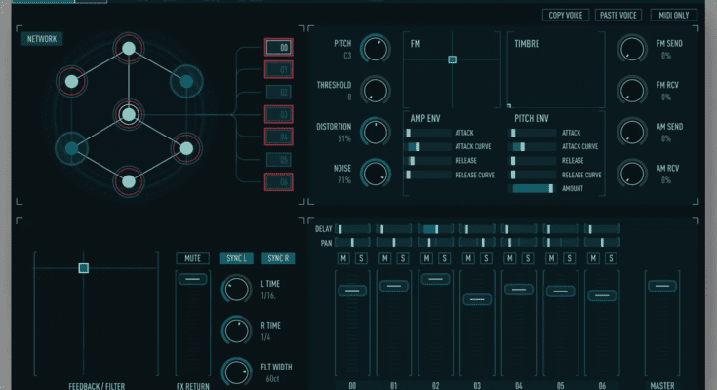Click the L TIME delay knob

tap(236, 289)
